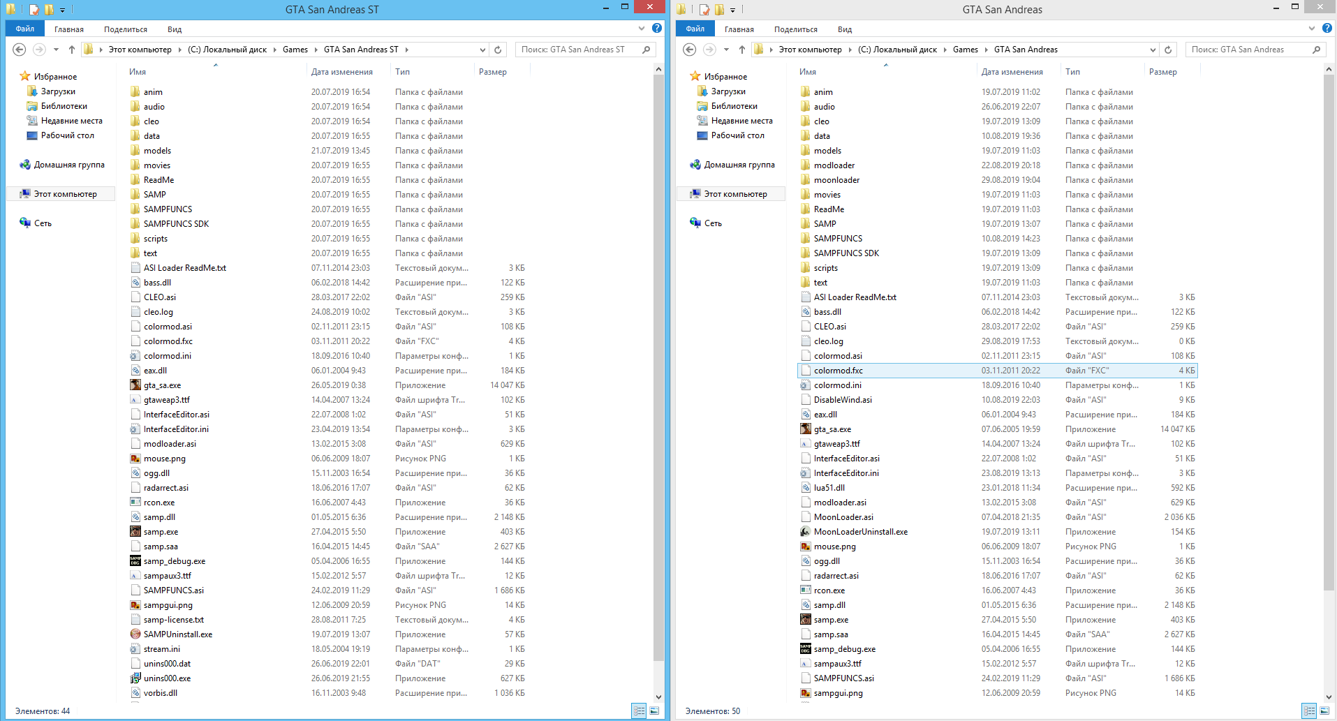
Task: Click search field in left window
Action: pos(585,50)
